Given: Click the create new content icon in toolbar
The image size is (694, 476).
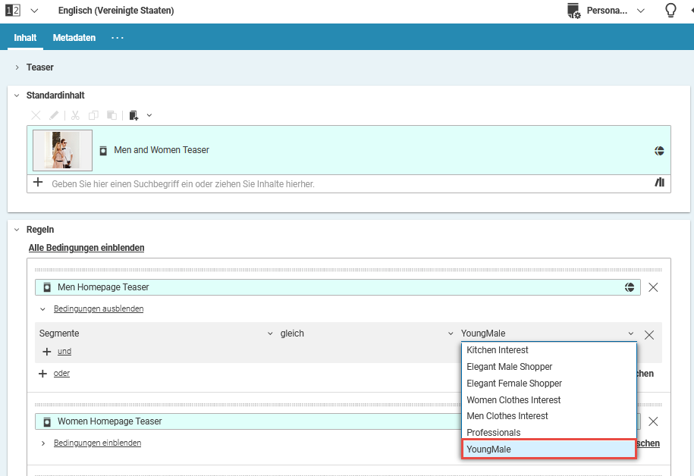Looking at the screenshot, I should click(x=134, y=115).
